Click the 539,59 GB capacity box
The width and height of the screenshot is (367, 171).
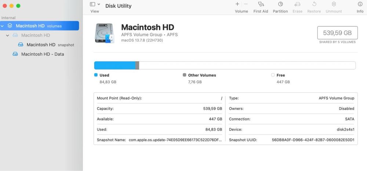tap(338, 33)
